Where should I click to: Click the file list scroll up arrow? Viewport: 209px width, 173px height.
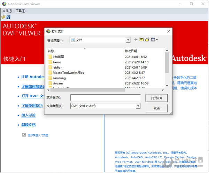(167, 50)
